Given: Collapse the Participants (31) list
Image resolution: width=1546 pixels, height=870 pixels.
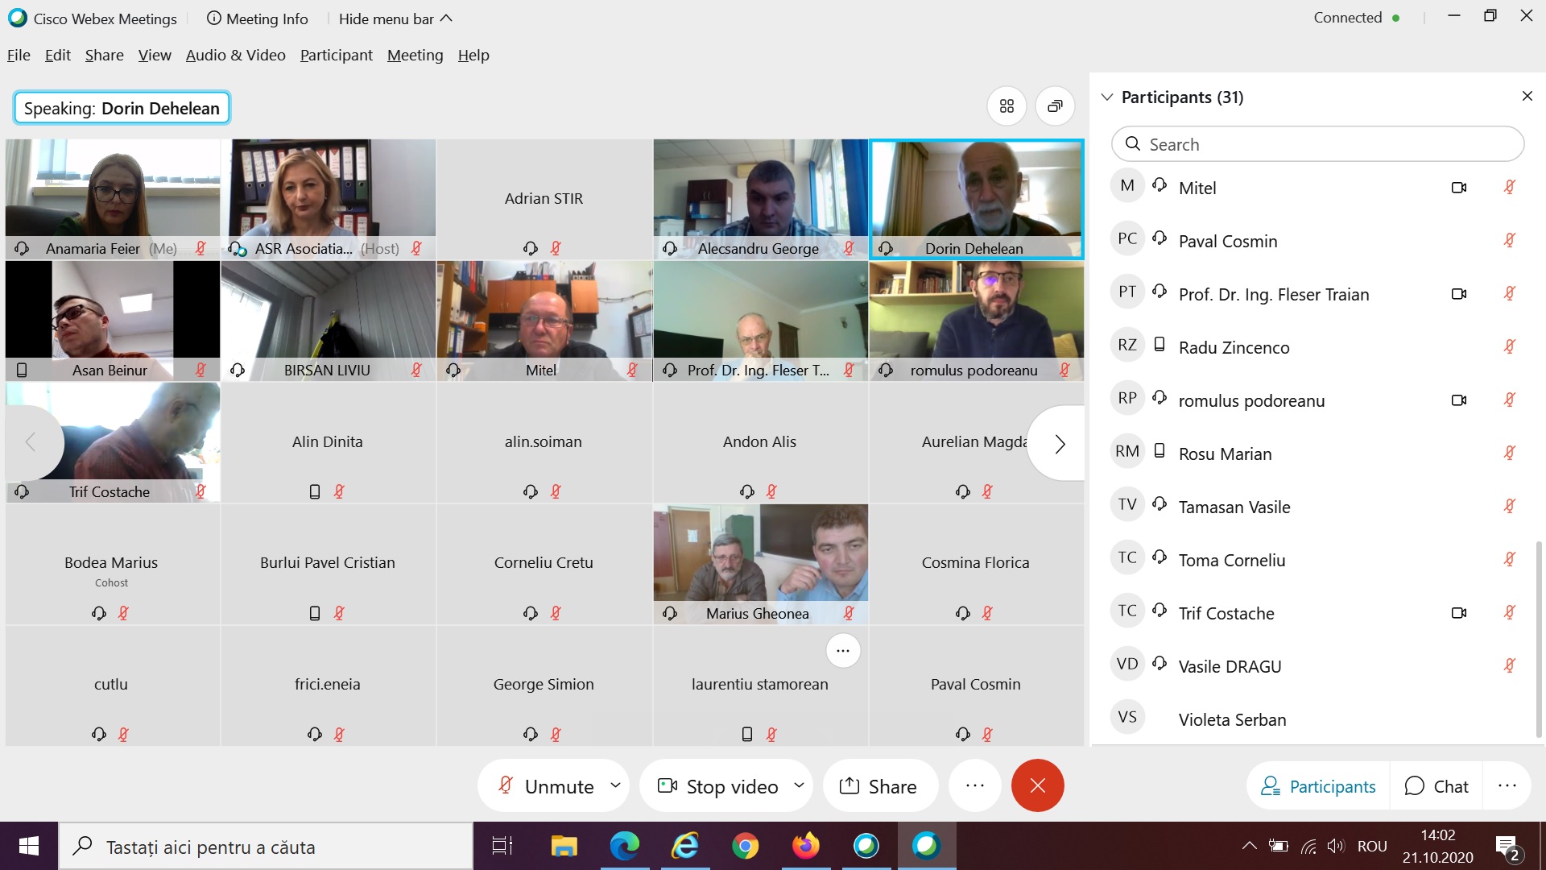Looking at the screenshot, I should 1107,97.
